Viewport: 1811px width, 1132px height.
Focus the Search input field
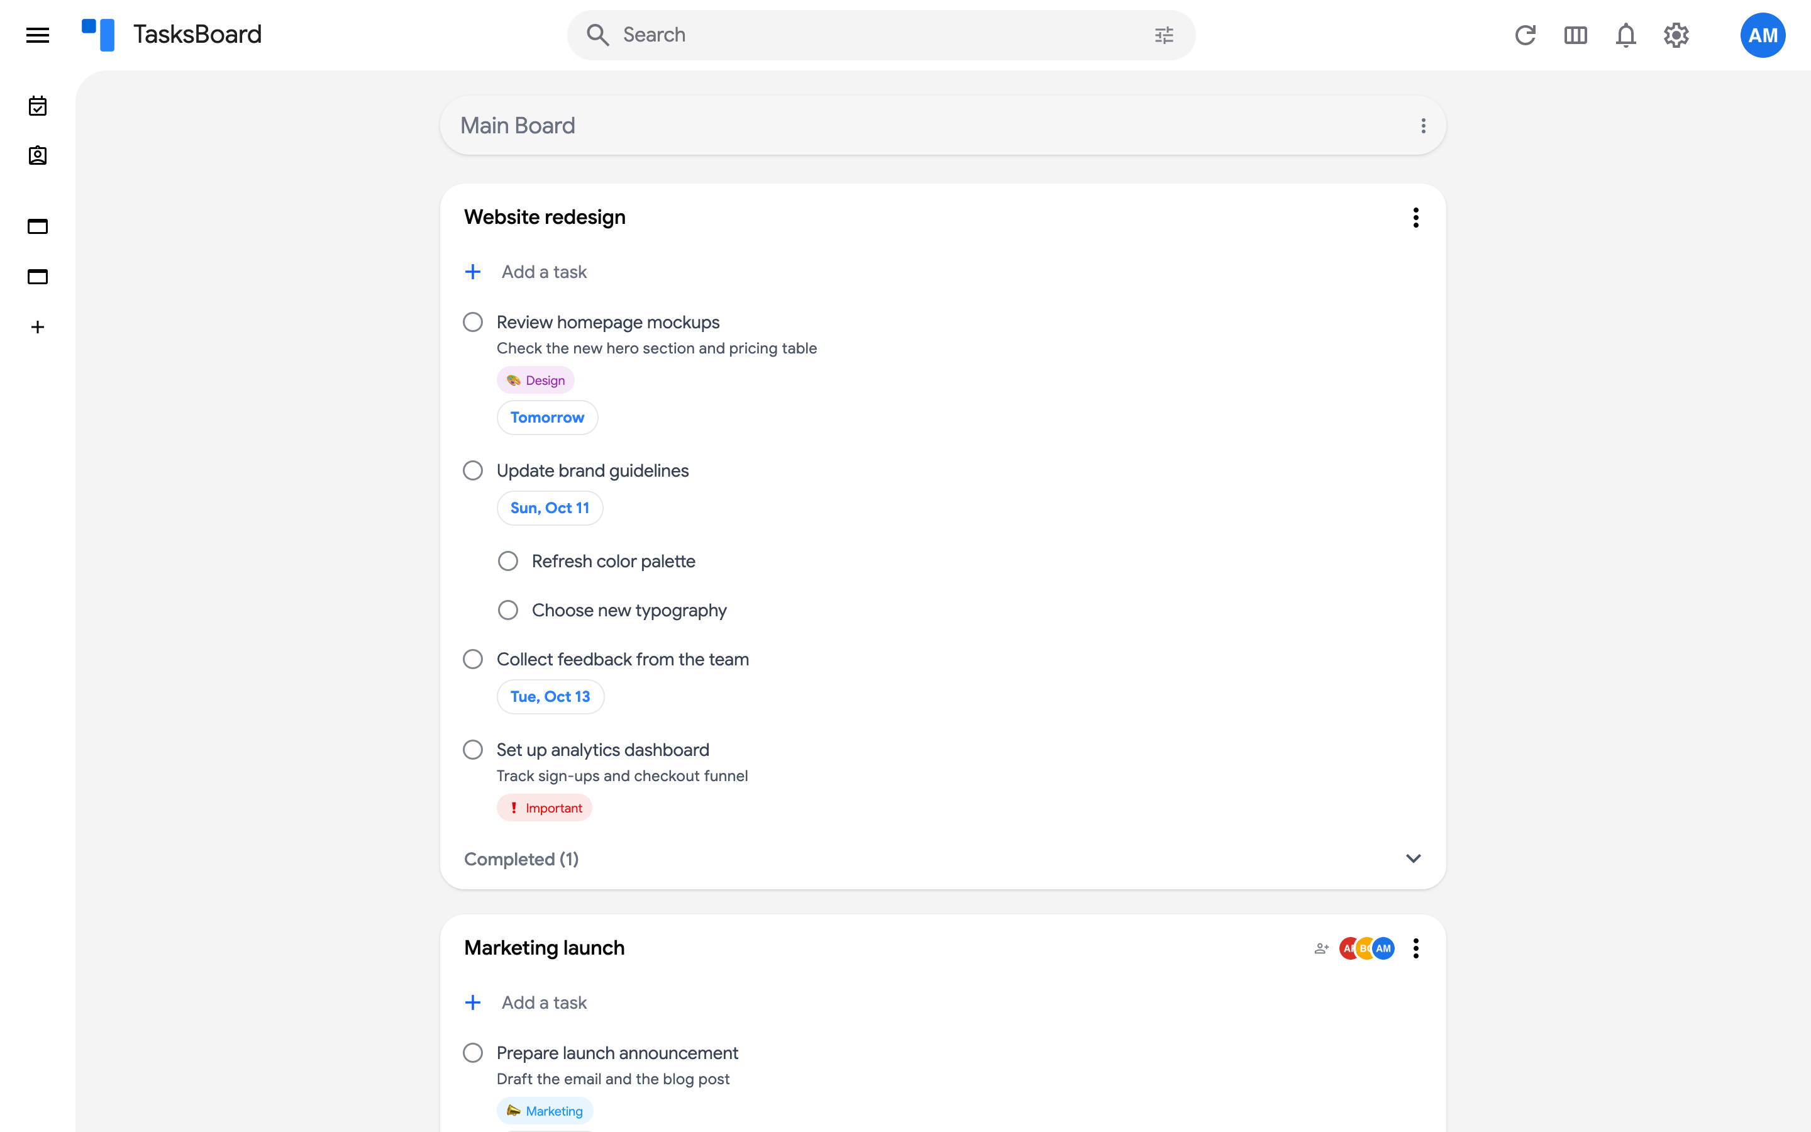881,35
